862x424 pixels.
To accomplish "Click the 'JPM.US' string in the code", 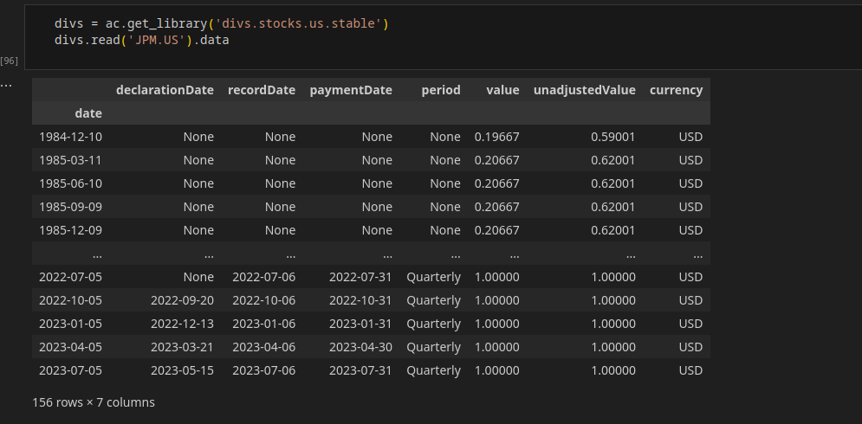I will [156, 40].
